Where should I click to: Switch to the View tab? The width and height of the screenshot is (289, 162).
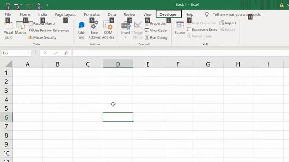(148, 14)
